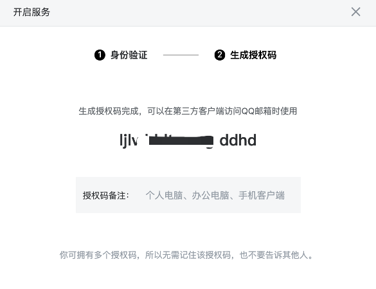Close the 开启服务 dialog with the X
Image resolution: width=376 pixels, height=289 pixels.
point(355,12)
